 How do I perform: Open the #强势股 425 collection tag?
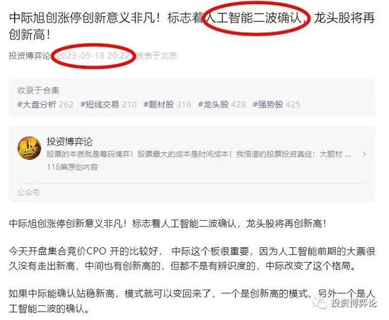pyautogui.click(x=277, y=105)
